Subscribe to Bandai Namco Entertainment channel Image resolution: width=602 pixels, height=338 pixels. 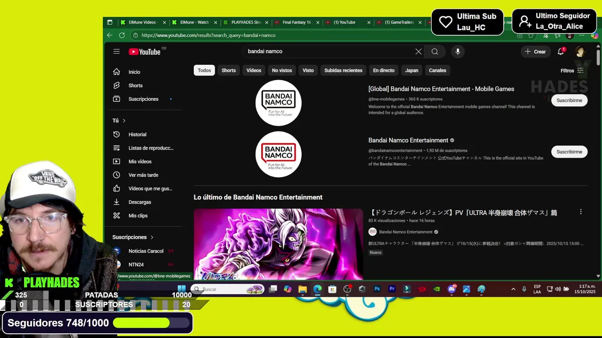coord(569,152)
